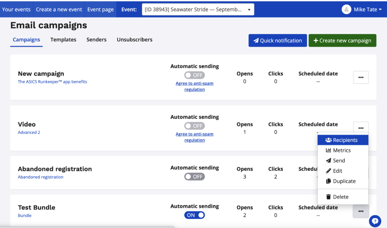Image resolution: width=387 pixels, height=228 pixels.
Task: Open three-dot menu for Test Bundle
Action: tap(361, 211)
